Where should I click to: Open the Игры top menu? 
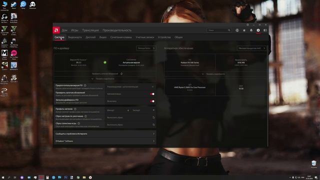pyautogui.click(x=74, y=30)
